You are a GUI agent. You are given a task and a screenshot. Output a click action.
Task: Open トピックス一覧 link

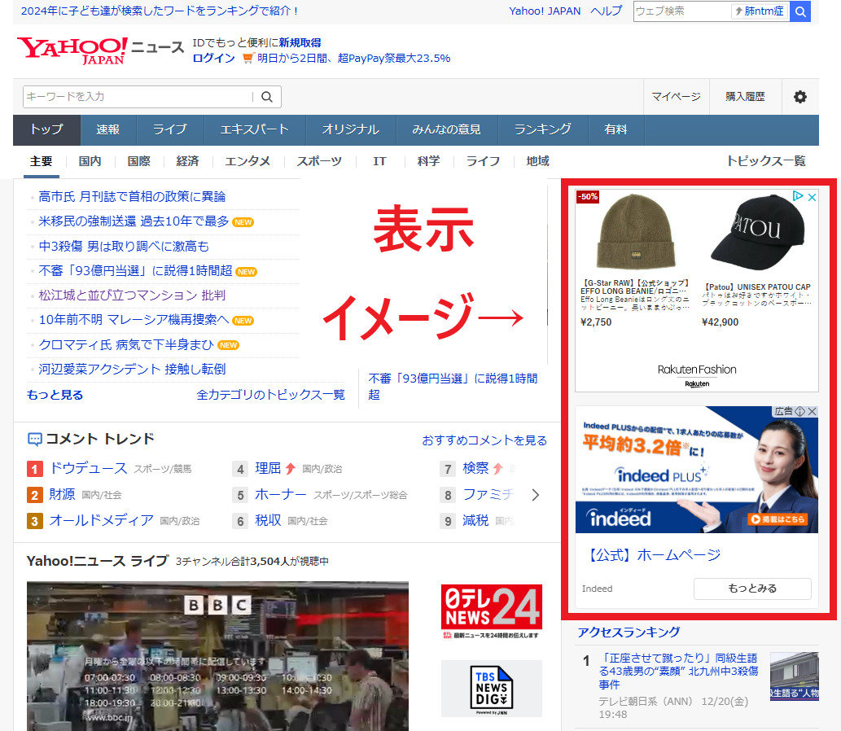[x=766, y=161]
